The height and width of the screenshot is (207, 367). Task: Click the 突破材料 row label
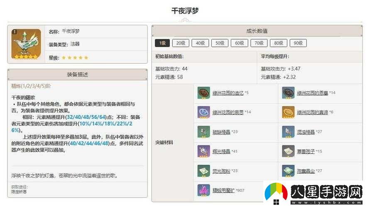pyautogui.click(x=164, y=142)
